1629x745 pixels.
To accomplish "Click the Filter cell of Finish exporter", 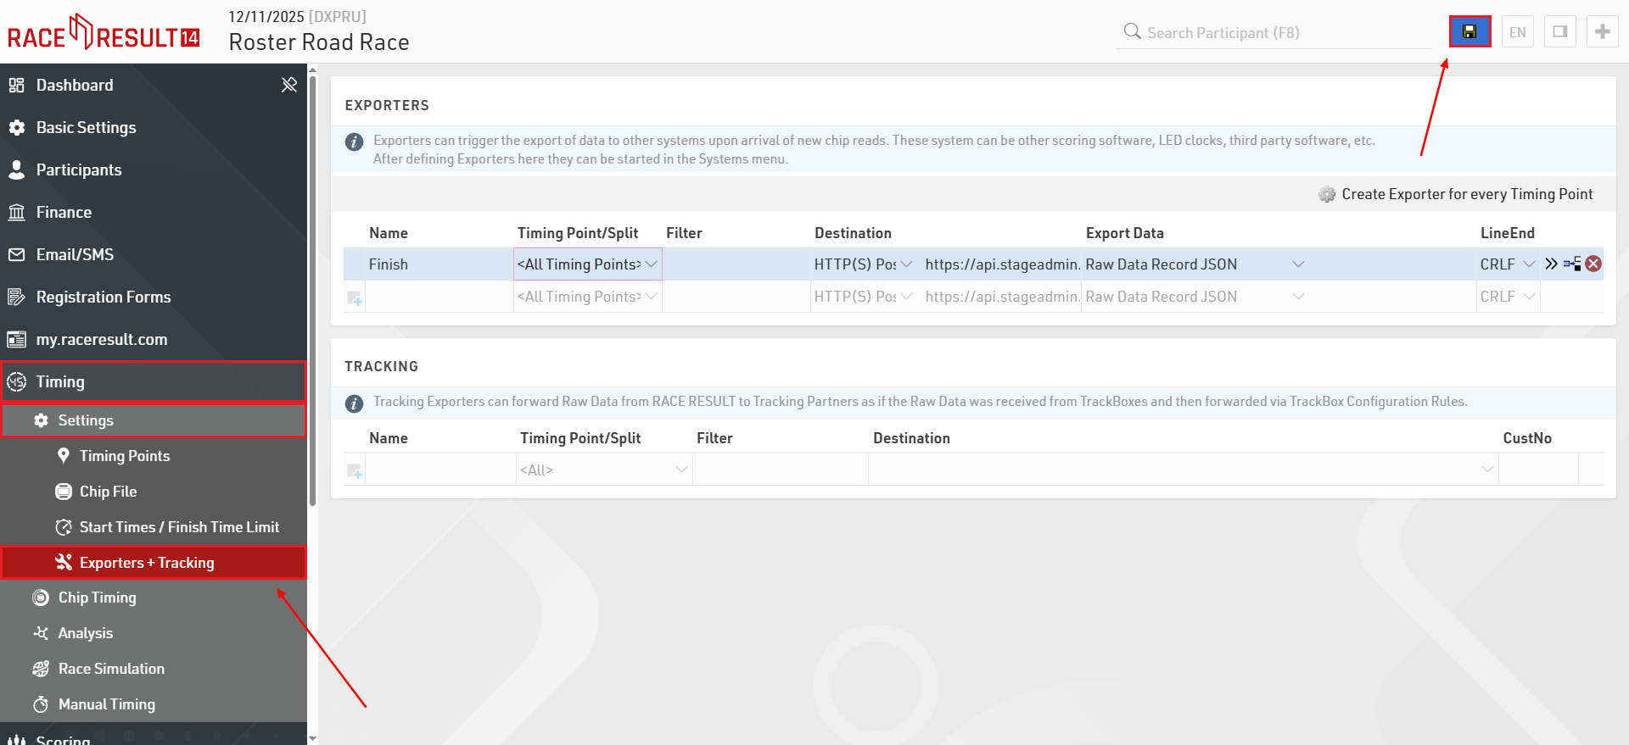I will pyautogui.click(x=736, y=264).
